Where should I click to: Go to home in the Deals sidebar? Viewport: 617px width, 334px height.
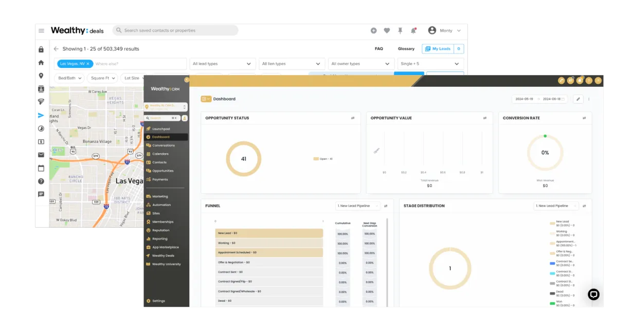tap(41, 63)
